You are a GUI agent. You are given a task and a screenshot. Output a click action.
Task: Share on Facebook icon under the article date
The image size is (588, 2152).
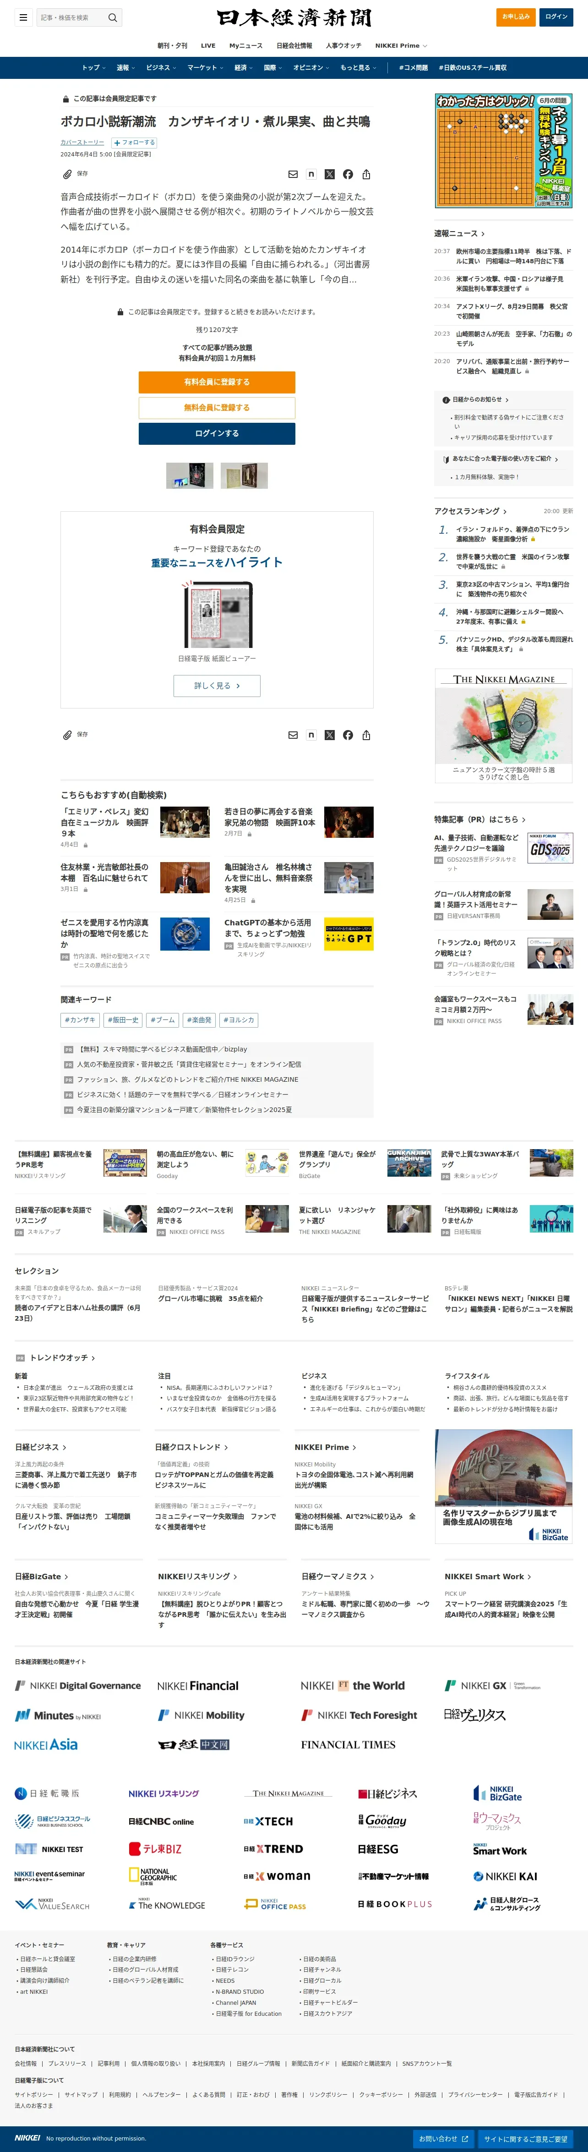point(348,175)
